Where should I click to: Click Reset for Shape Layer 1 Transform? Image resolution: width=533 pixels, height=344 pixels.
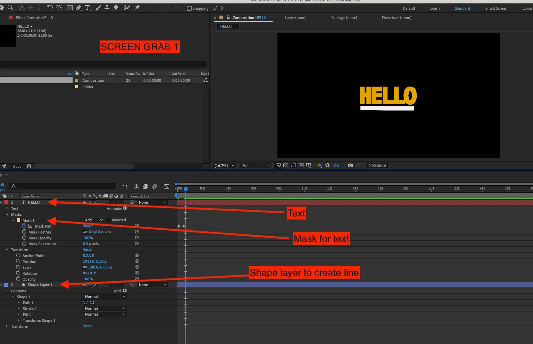coord(87,326)
